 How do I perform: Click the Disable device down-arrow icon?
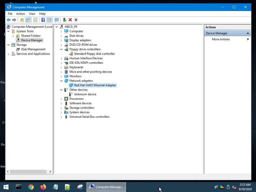pos(76,20)
